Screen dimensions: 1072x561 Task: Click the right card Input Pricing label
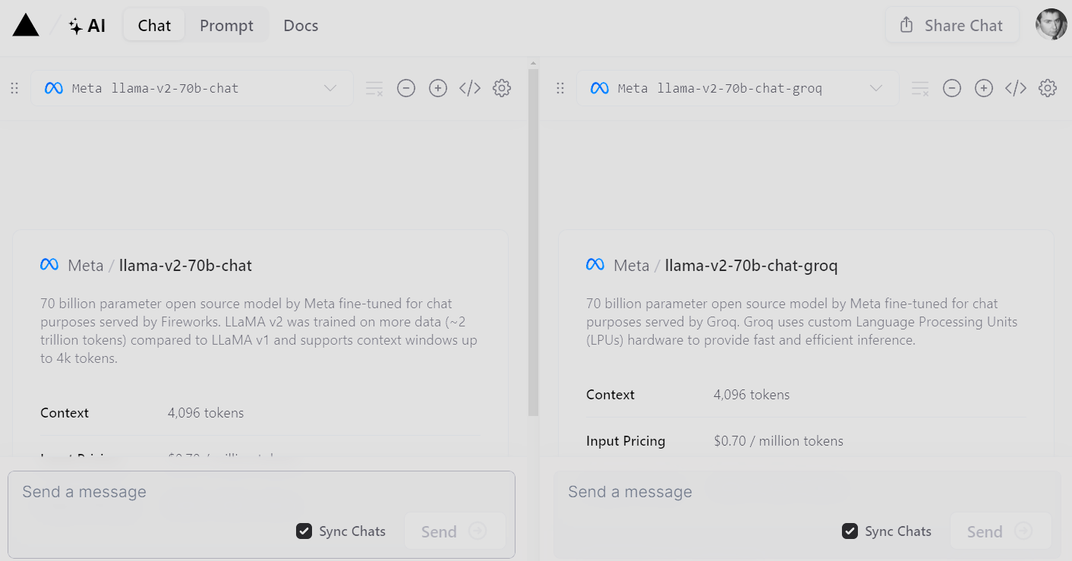(x=626, y=441)
